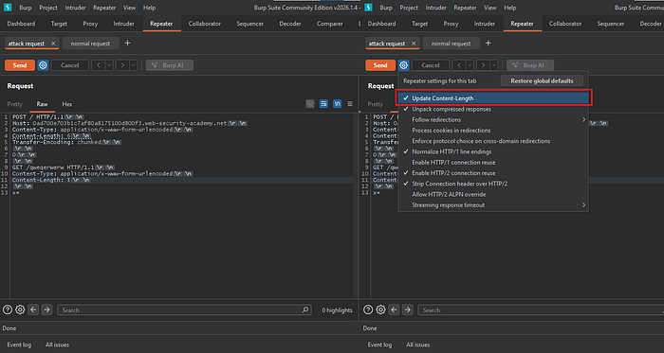Toggle line wrap icon in left Request panel

tap(323, 103)
